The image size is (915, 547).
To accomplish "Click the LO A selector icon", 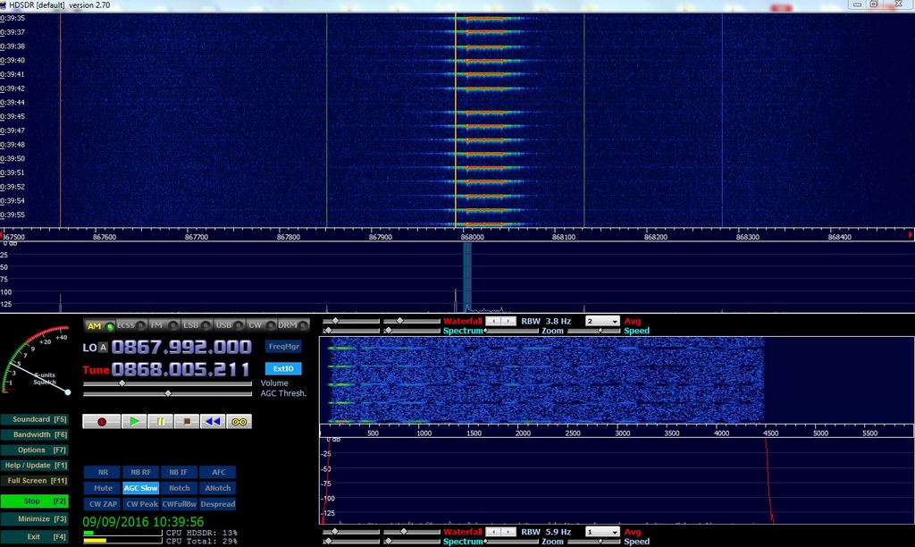I will click(x=103, y=348).
